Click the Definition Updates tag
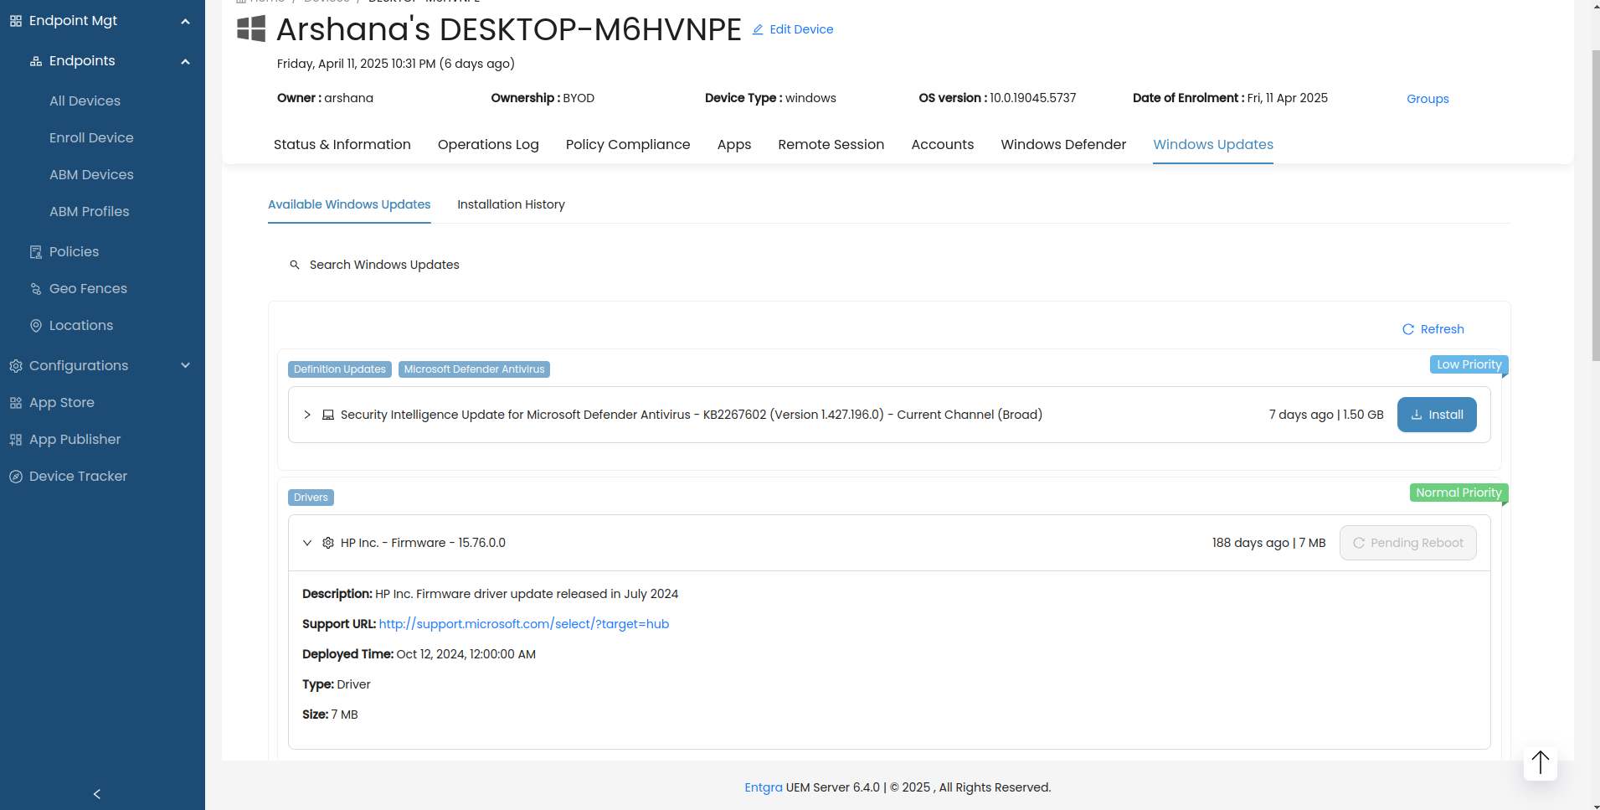Viewport: 1600px width, 810px height. (340, 369)
